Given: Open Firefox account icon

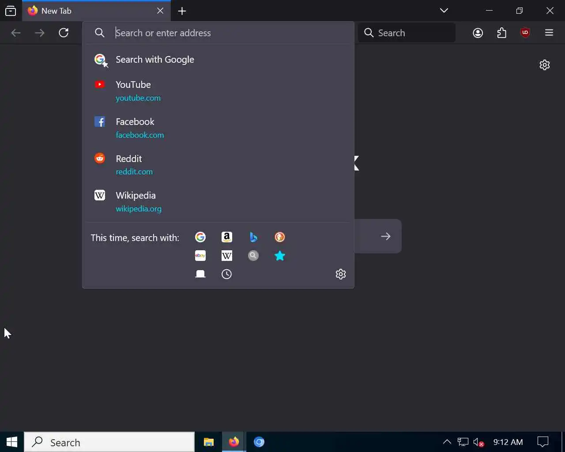Looking at the screenshot, I should (x=478, y=33).
